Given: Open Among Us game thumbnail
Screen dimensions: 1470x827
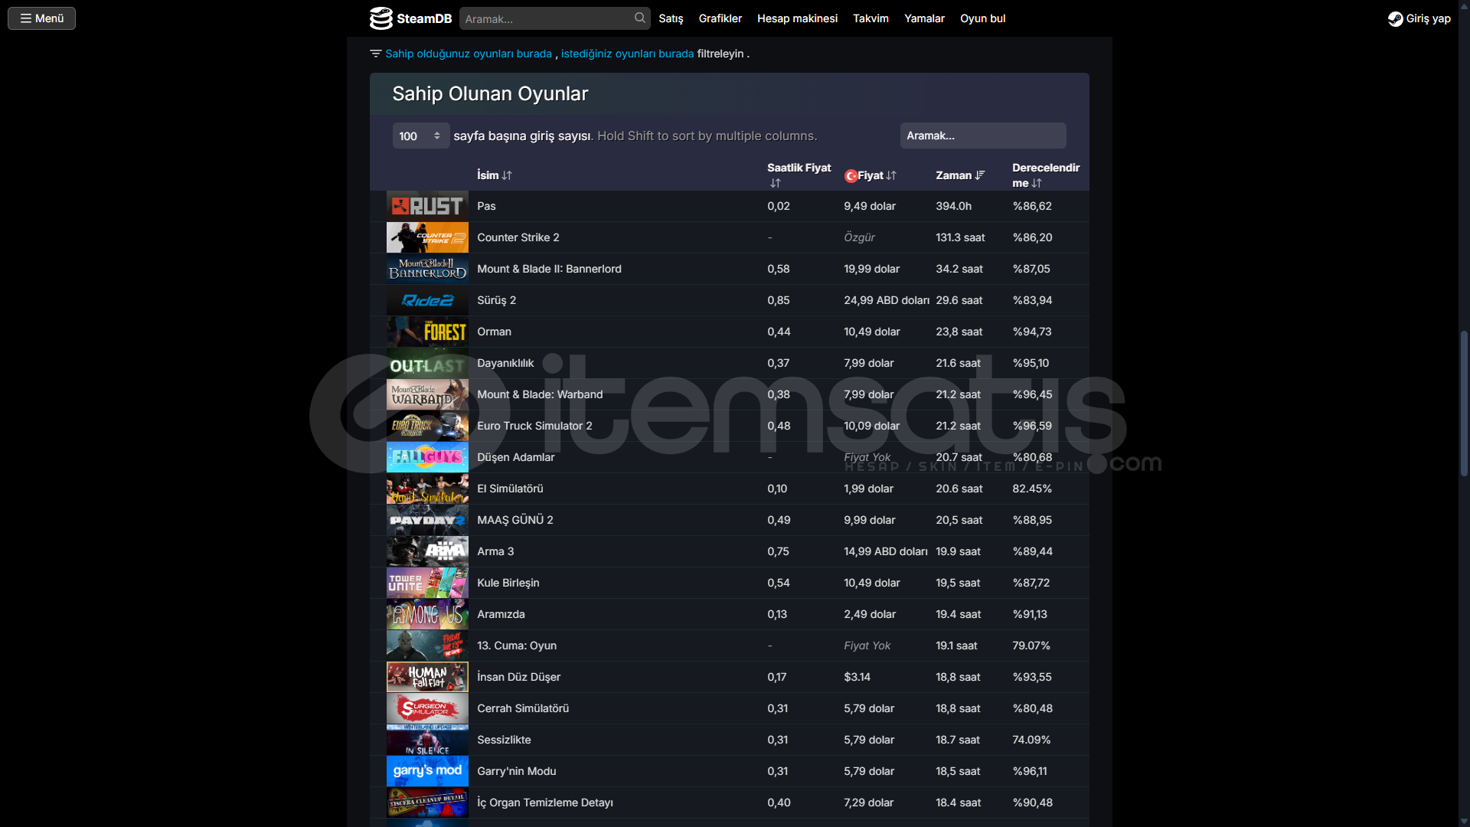Looking at the screenshot, I should point(427,614).
